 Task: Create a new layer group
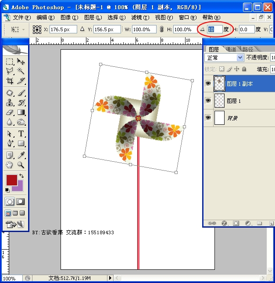260,223
